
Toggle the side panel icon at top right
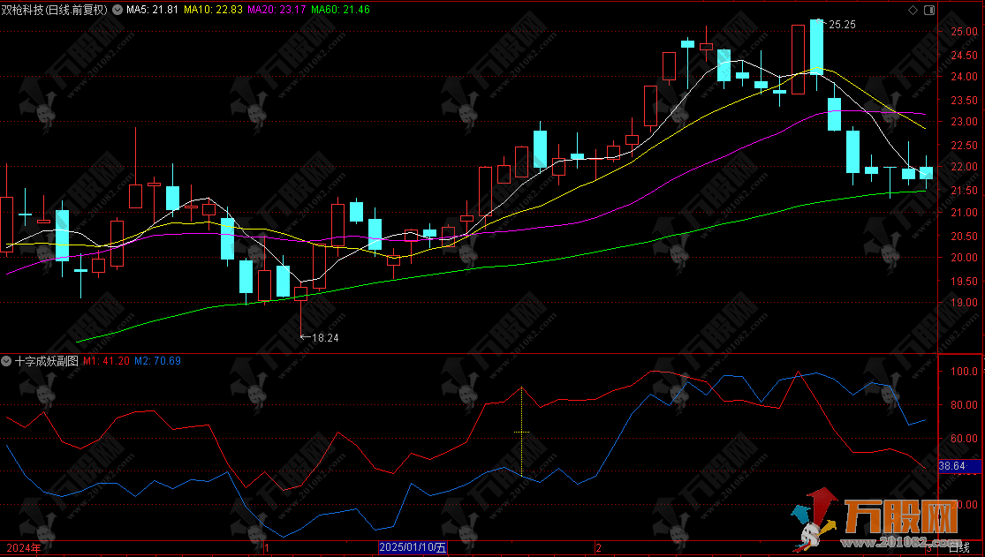coord(929,10)
